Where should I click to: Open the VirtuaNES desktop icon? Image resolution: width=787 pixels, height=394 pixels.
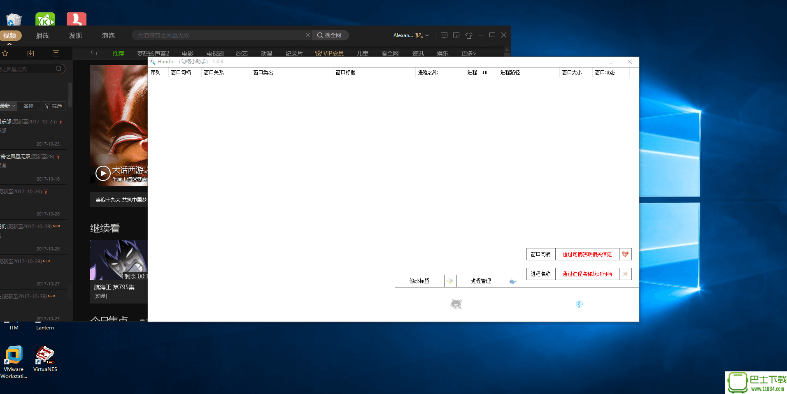(x=45, y=359)
